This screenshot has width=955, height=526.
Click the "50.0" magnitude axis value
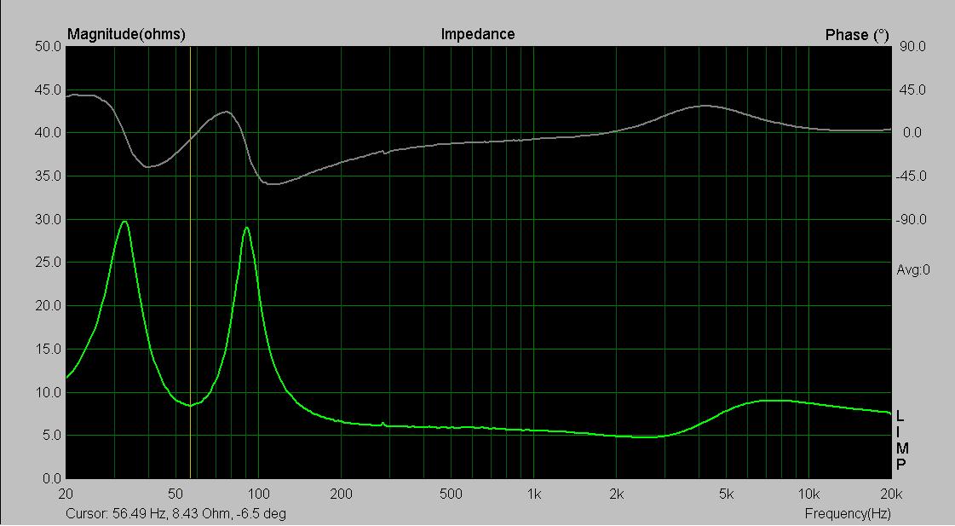point(48,46)
